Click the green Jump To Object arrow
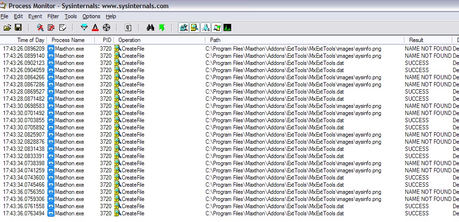459x222 pixels. coord(162,28)
